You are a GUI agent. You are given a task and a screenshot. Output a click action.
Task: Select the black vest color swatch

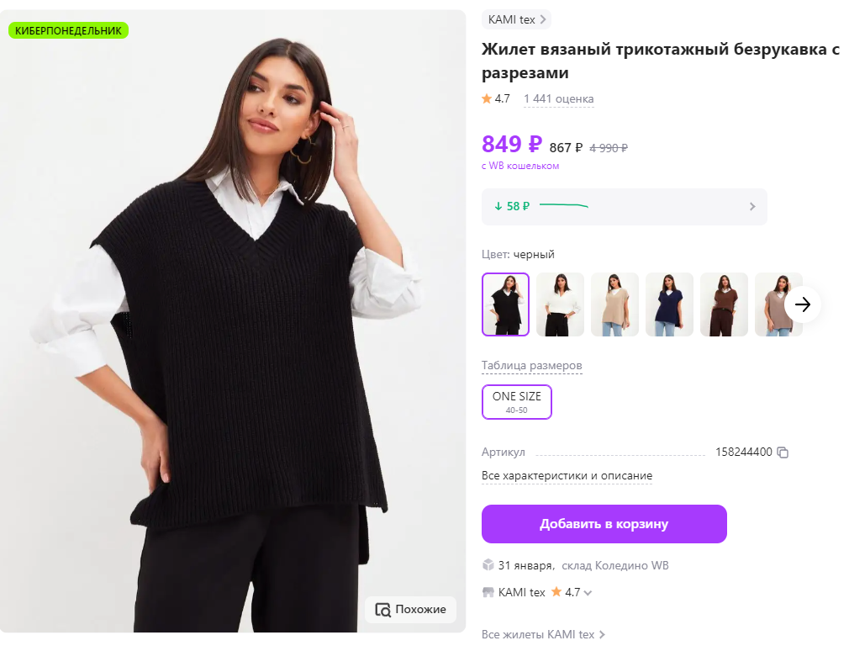[505, 304]
